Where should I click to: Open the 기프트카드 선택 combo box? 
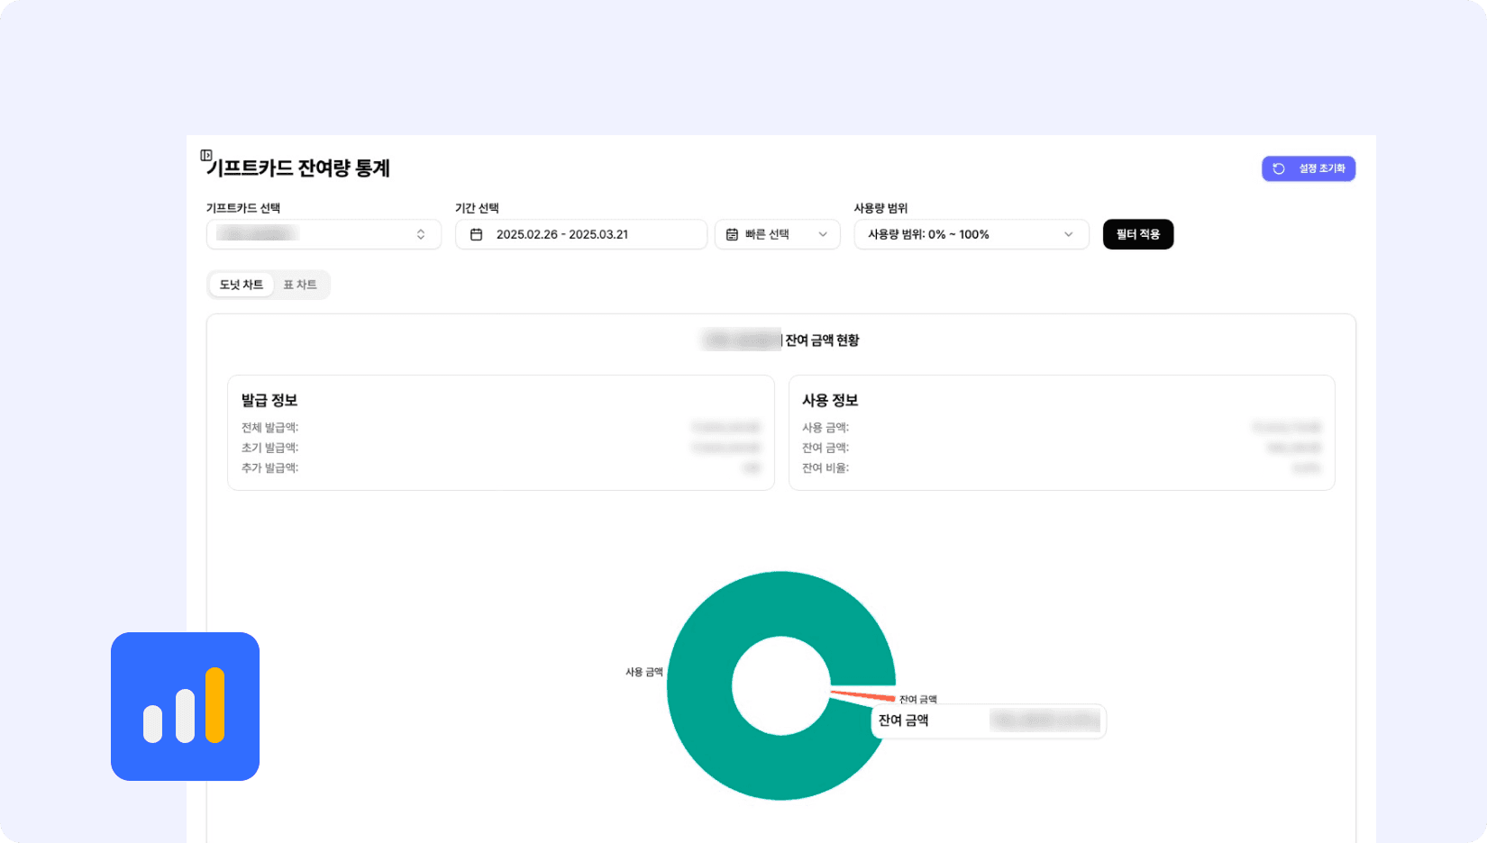(323, 234)
